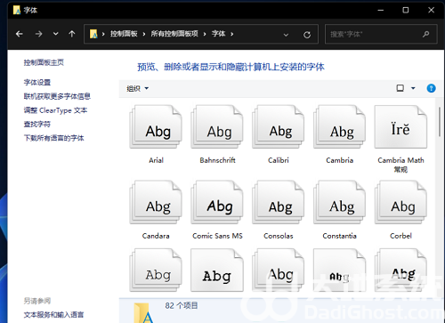This screenshot has height=323, width=445.
Task: Click the Cambria Math 常规 label
Action: 400,165
